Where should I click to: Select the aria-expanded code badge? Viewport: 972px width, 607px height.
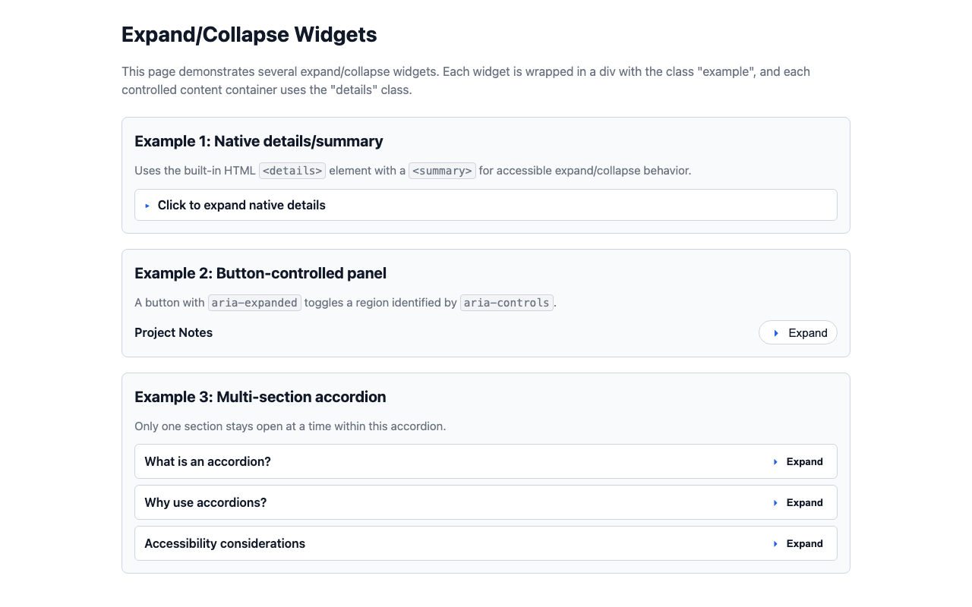coord(254,302)
